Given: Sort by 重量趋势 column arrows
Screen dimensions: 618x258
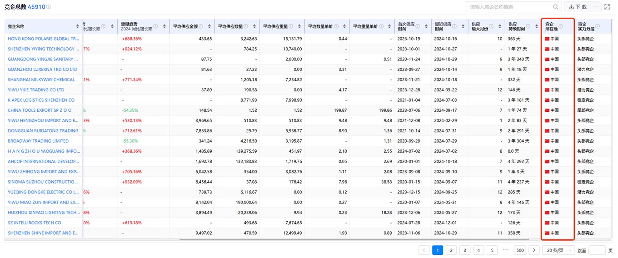Looking at the screenshot, I should click(x=164, y=26).
